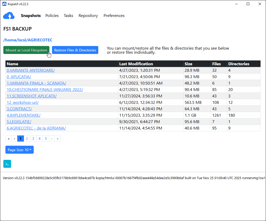This screenshot has width=266, height=221.
Task: Click the Kopia cloud logo icon
Action: pyautogui.click(x=9, y=16)
